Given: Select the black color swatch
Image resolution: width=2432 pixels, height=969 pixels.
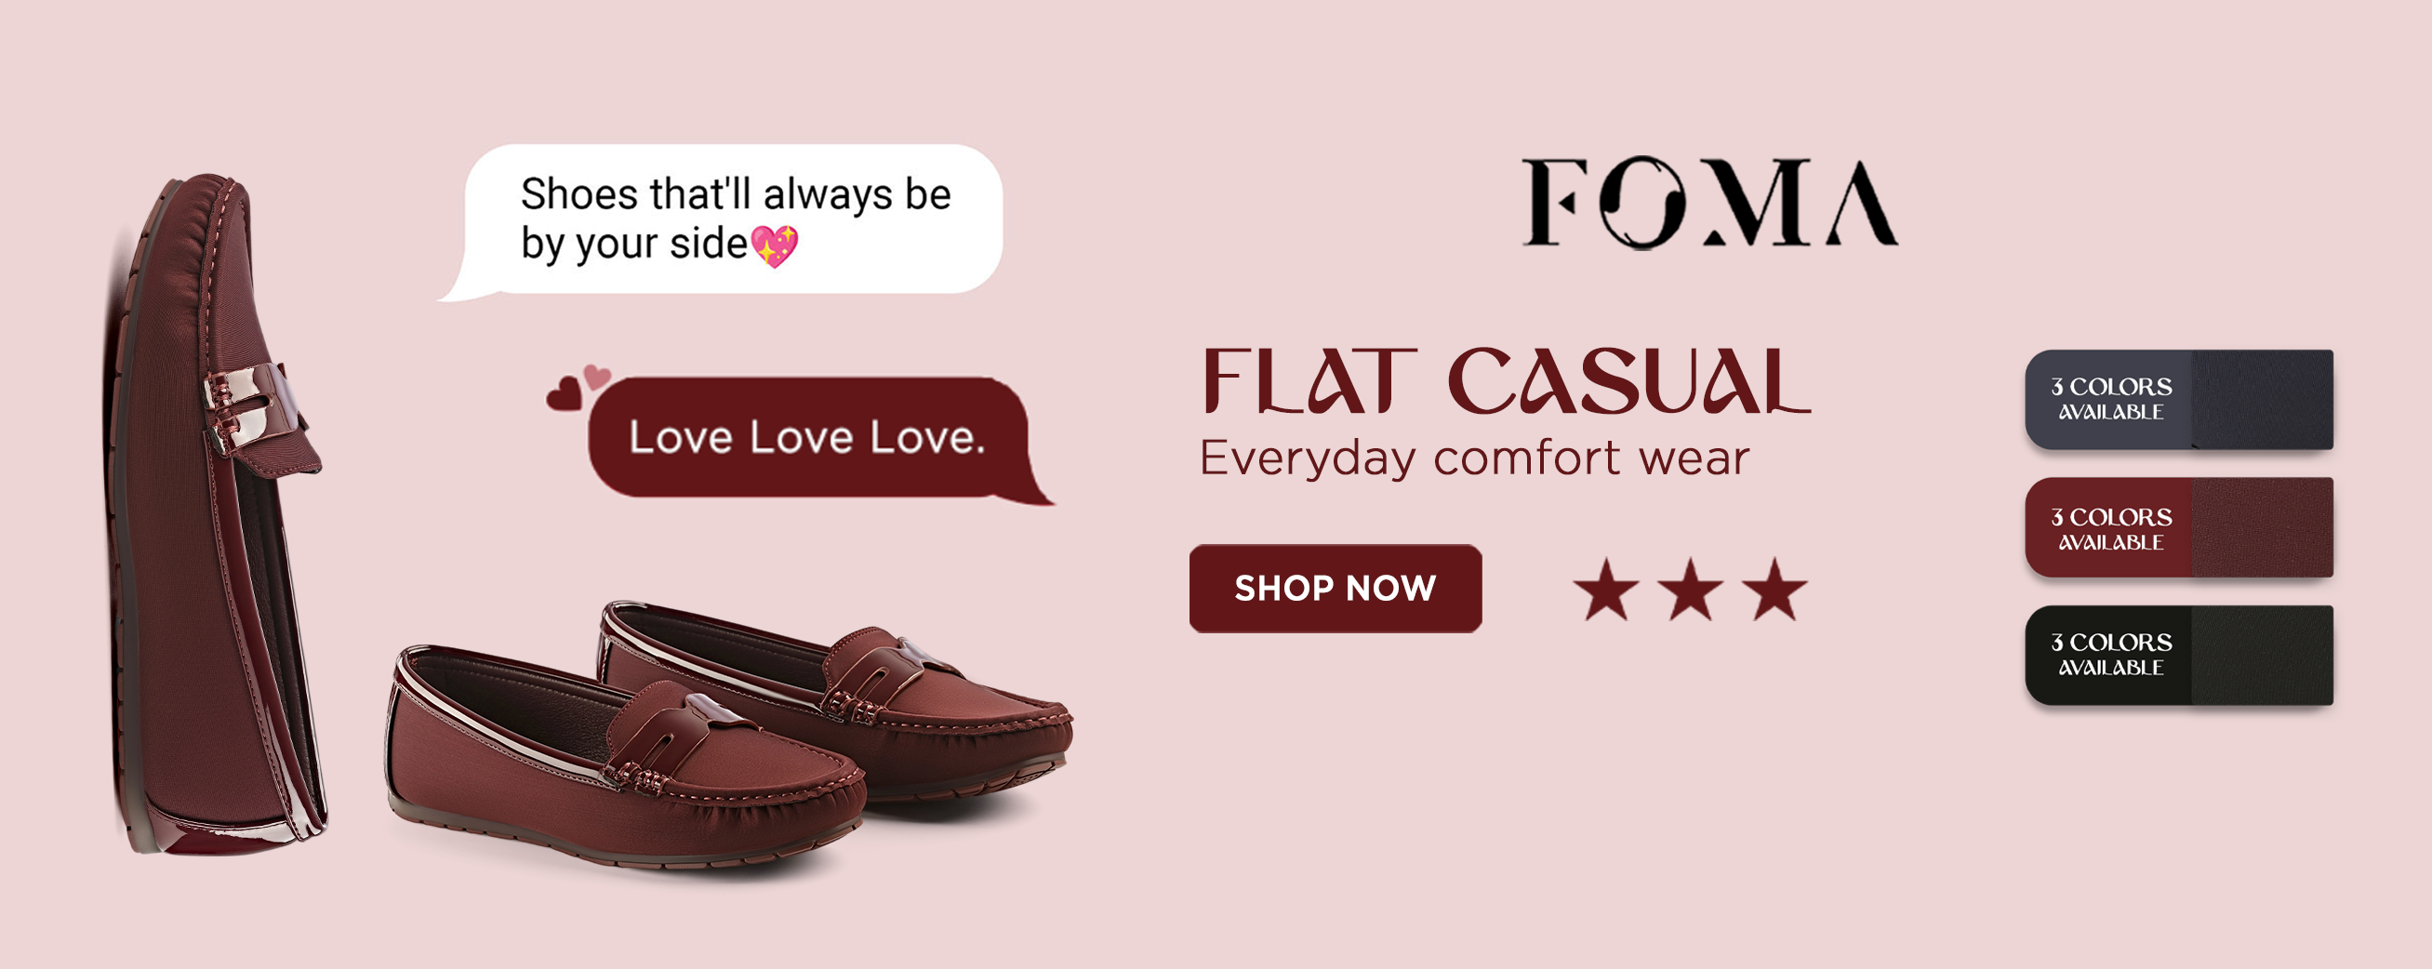Looking at the screenshot, I should tap(2179, 656).
